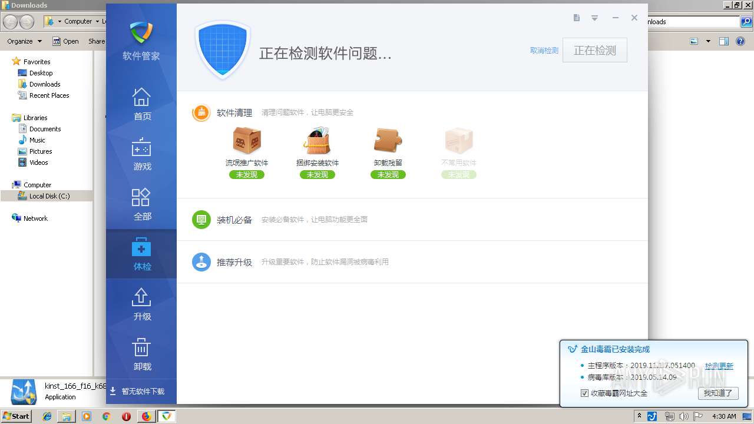Open the Windows Start menu

(x=16, y=416)
